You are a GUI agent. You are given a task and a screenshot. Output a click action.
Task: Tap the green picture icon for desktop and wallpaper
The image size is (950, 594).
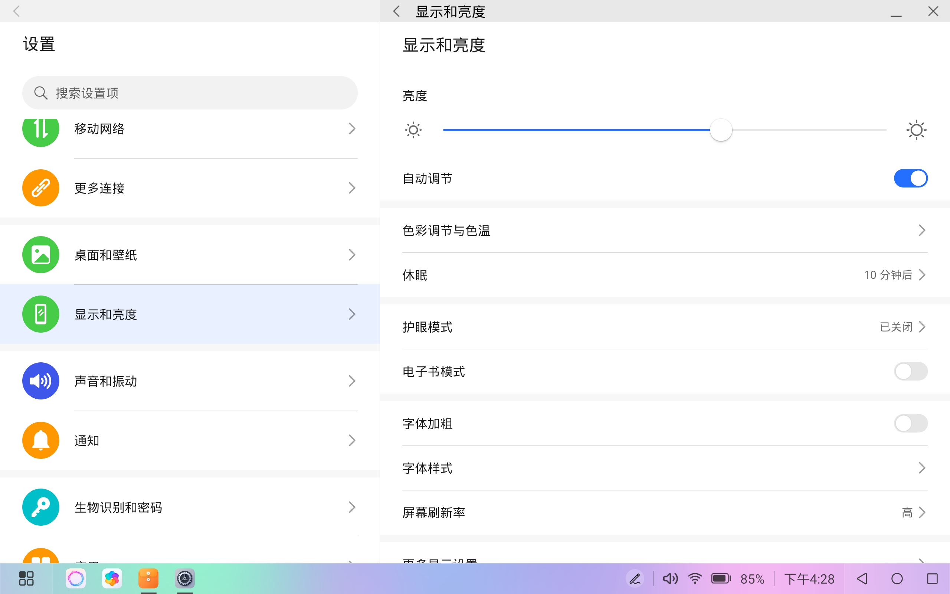[x=40, y=255]
